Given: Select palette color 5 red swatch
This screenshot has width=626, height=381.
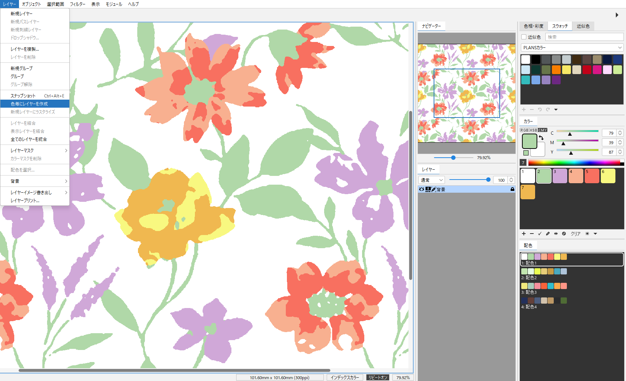Looking at the screenshot, I should click(x=592, y=176).
